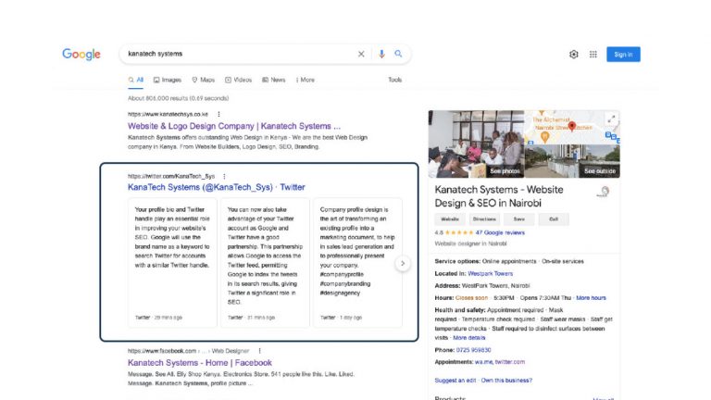Click Suggest an edit link
The image size is (711, 400).
pyautogui.click(x=455, y=381)
